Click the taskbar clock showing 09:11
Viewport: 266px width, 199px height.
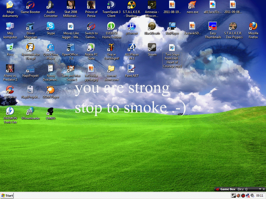tap(260, 196)
